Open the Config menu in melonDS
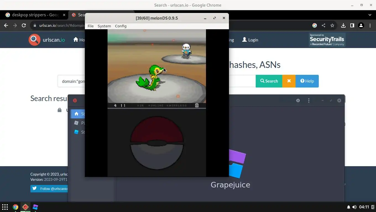 121,26
